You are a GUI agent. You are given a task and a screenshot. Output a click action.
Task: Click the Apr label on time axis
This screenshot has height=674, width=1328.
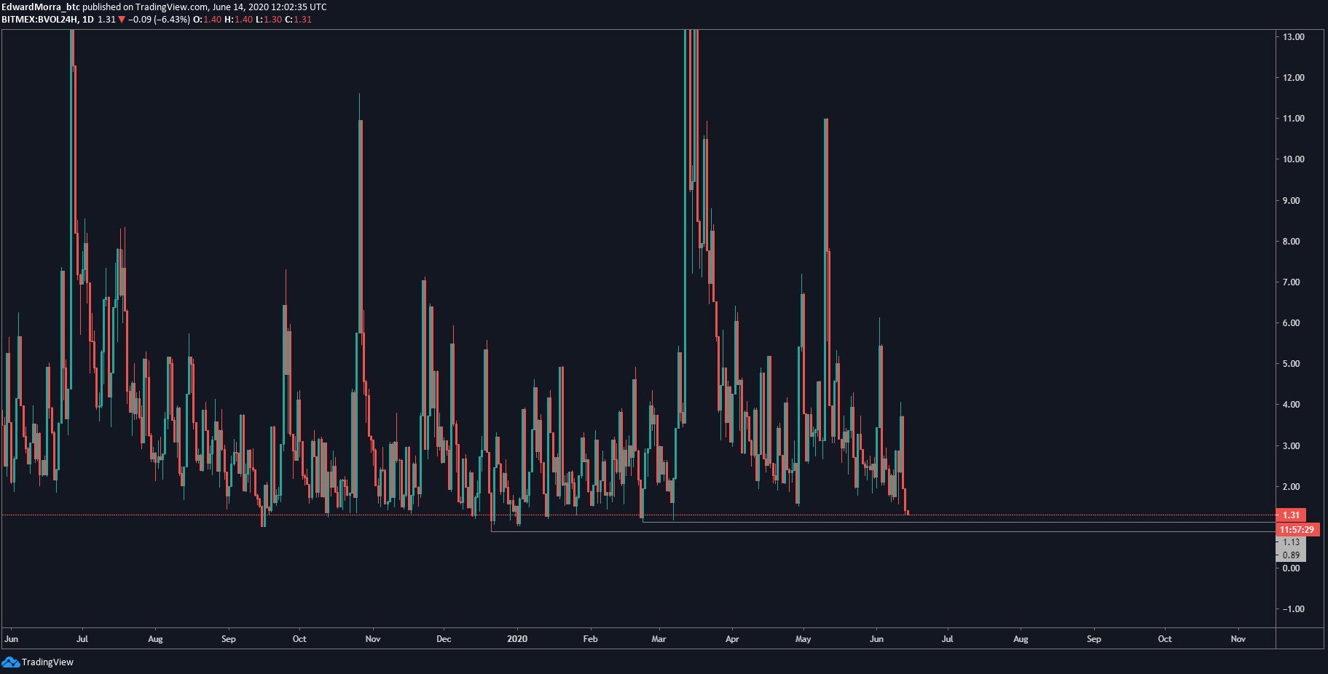coord(732,639)
